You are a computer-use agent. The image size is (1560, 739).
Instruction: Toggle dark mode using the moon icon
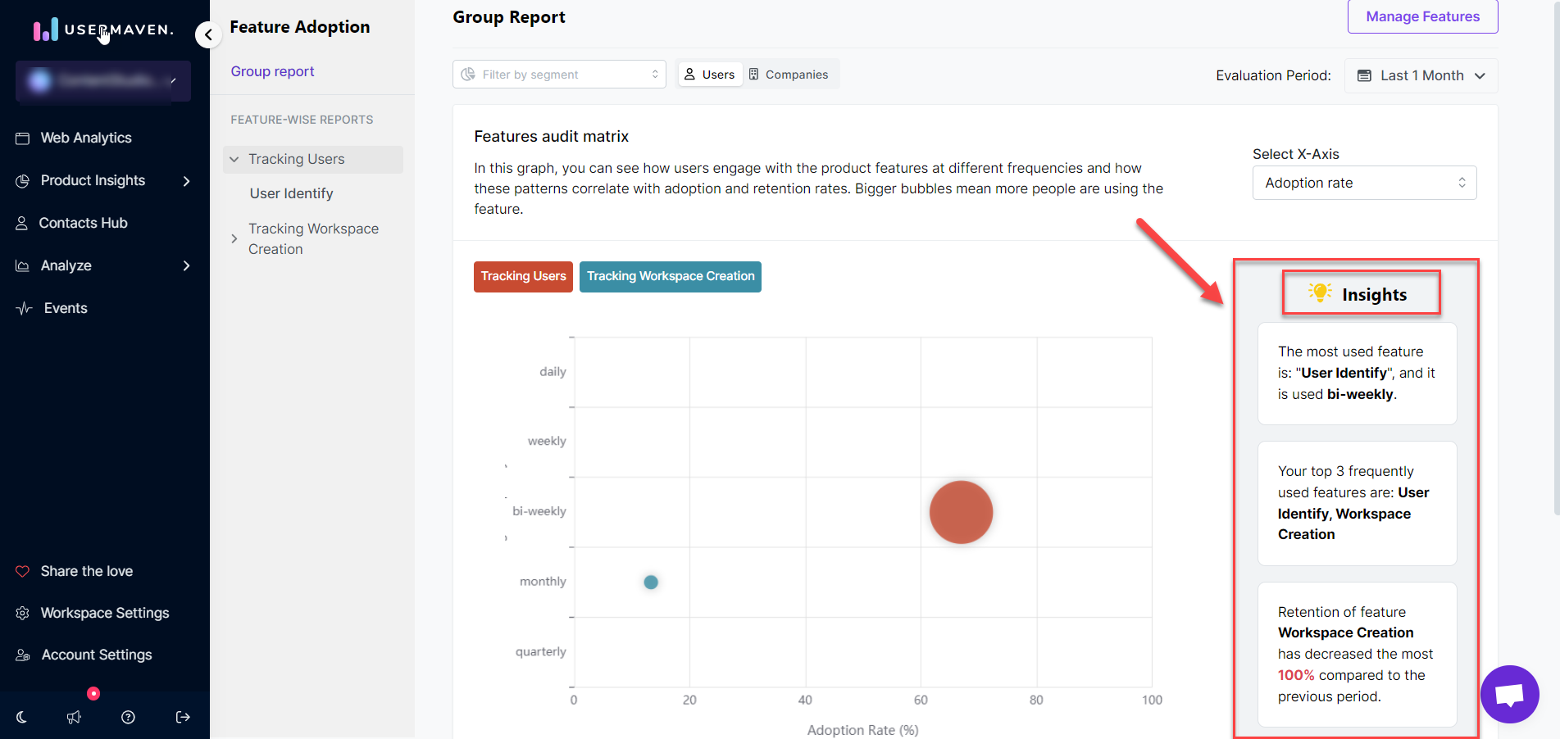[20, 717]
